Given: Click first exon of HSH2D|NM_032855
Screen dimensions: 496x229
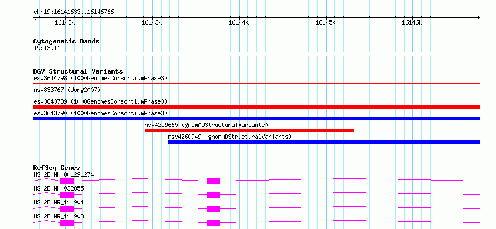Looking at the screenshot, I should coord(67,195).
